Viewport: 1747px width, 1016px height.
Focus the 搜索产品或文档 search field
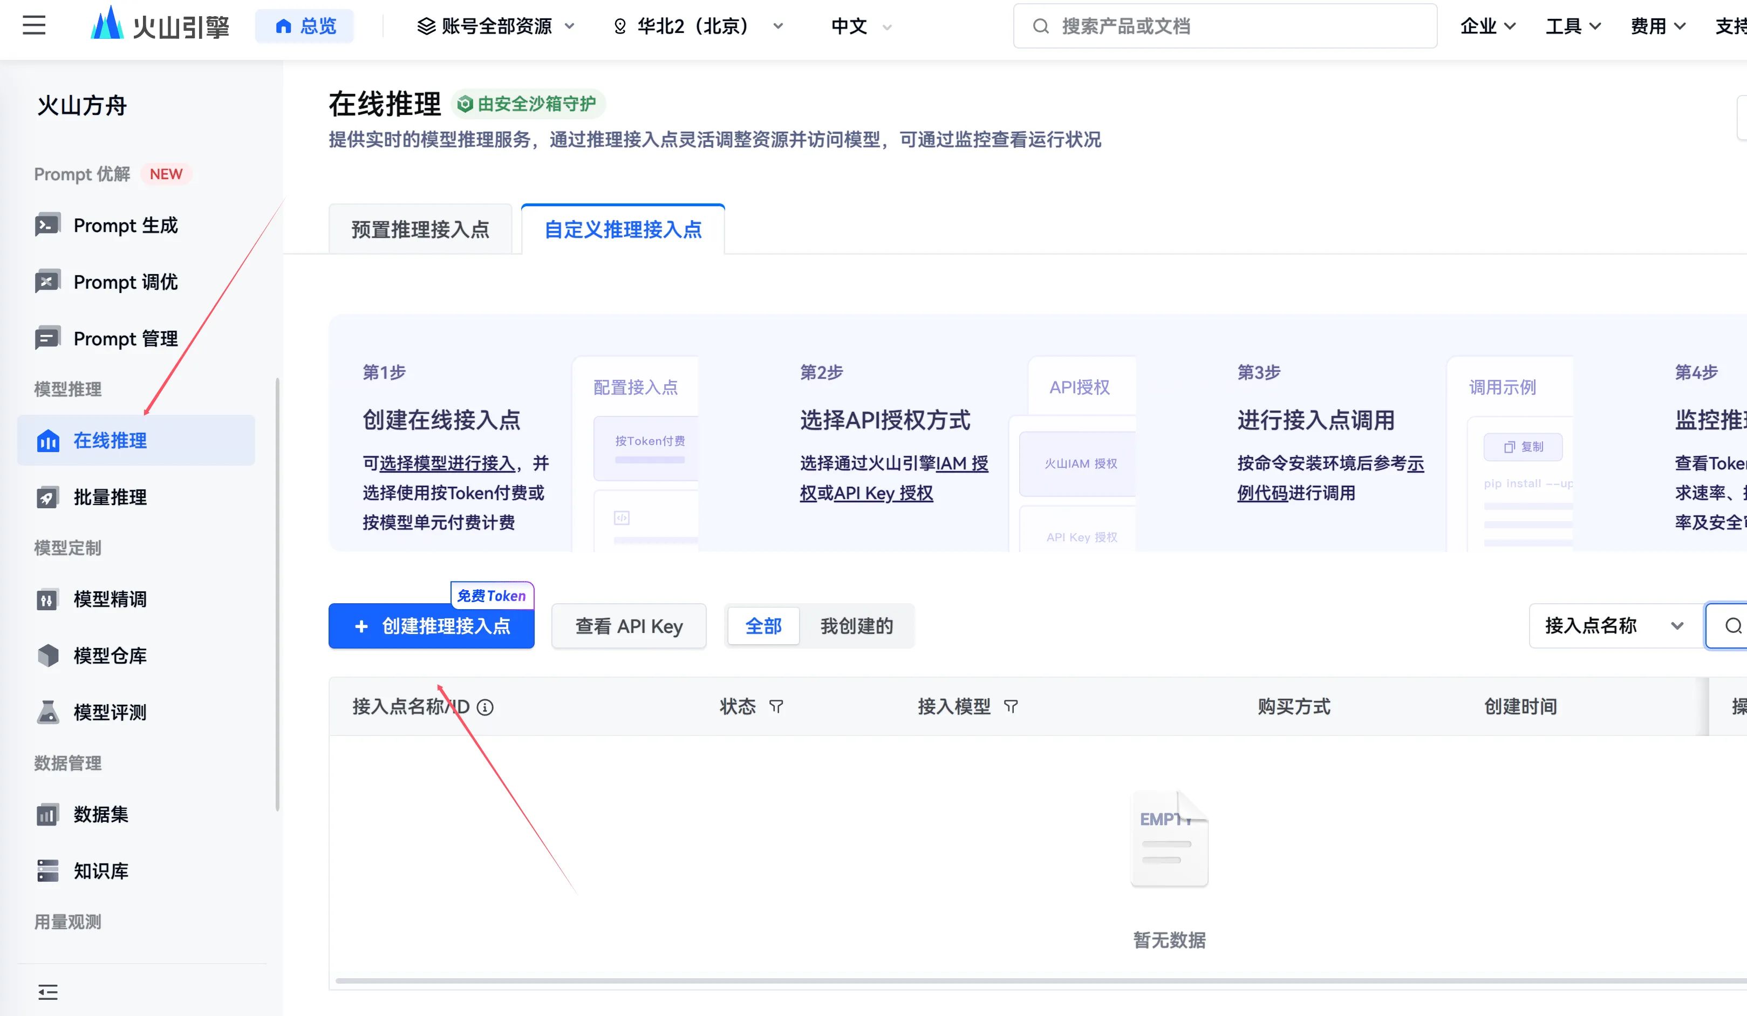pos(1225,26)
